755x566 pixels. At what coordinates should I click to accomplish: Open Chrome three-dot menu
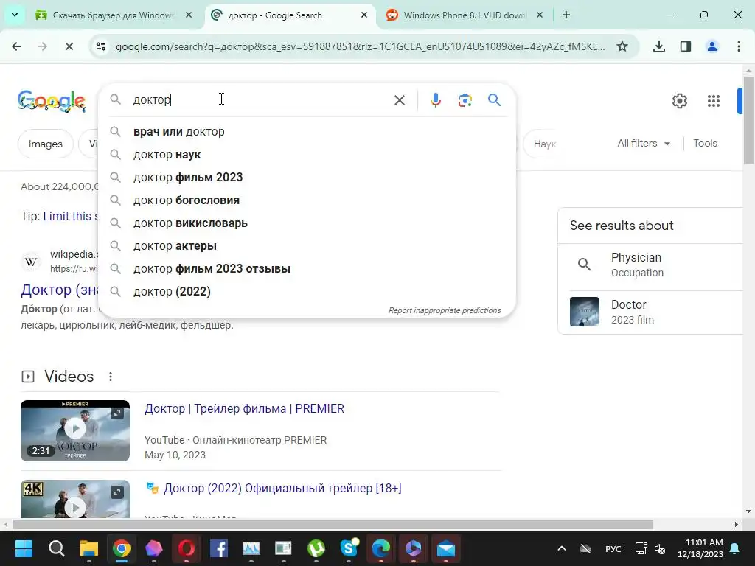click(x=738, y=46)
